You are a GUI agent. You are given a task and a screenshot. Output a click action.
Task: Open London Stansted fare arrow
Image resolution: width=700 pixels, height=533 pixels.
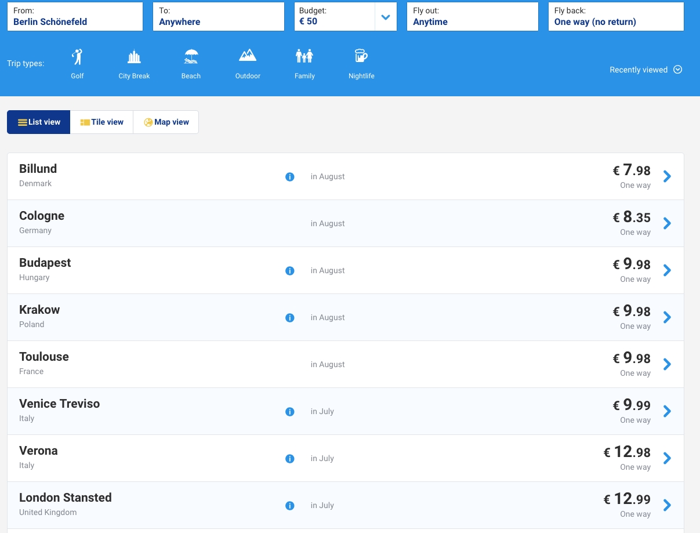point(667,505)
